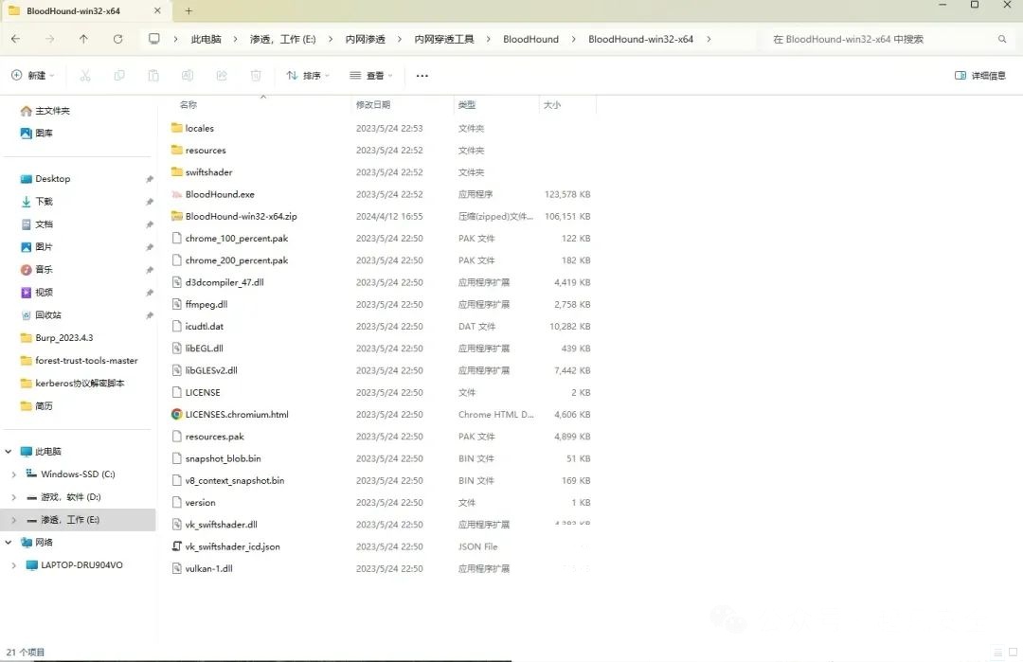The image size is (1023, 662).
Task: Click the delete trash icon
Action: [x=256, y=76]
